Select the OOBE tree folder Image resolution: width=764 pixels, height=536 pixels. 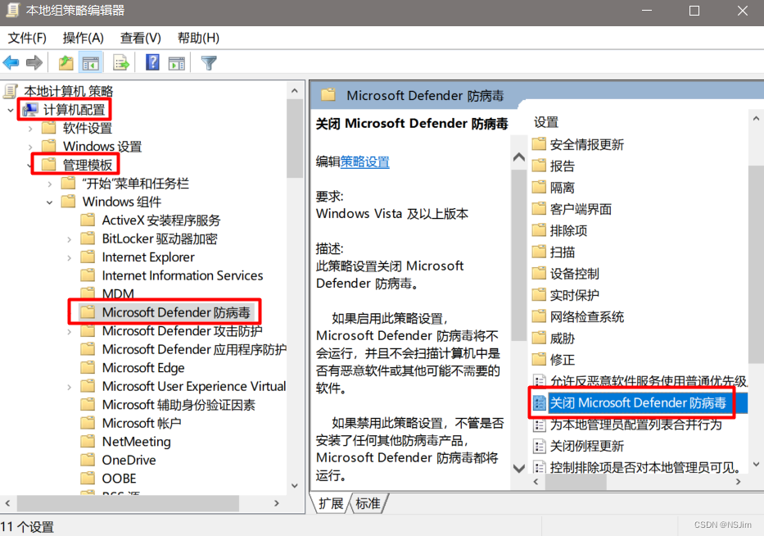click(109, 478)
